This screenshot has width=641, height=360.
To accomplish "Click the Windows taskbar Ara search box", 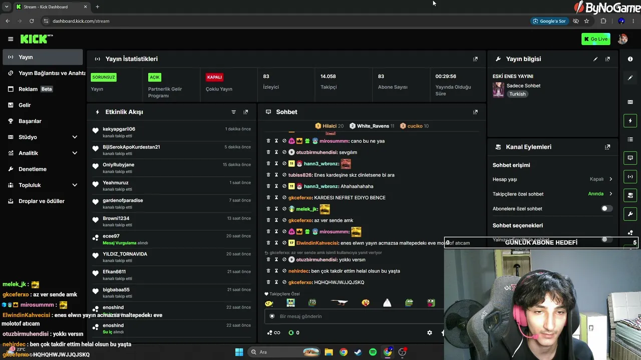I will [284, 352].
